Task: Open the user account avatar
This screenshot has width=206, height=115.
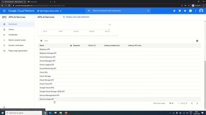Action: [201, 11]
